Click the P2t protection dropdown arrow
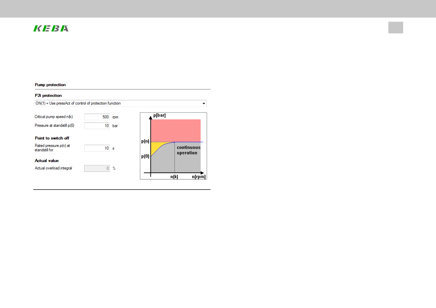Screen dimensions: 436x308 pyautogui.click(x=204, y=103)
